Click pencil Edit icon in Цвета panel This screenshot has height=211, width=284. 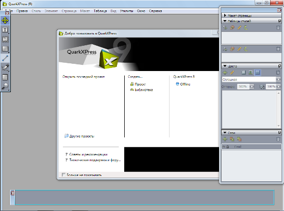point(232,73)
